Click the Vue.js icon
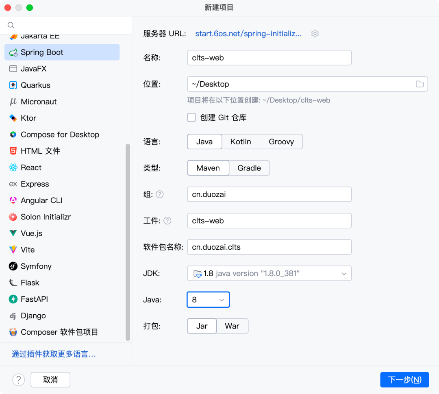The image size is (439, 394). point(13,233)
